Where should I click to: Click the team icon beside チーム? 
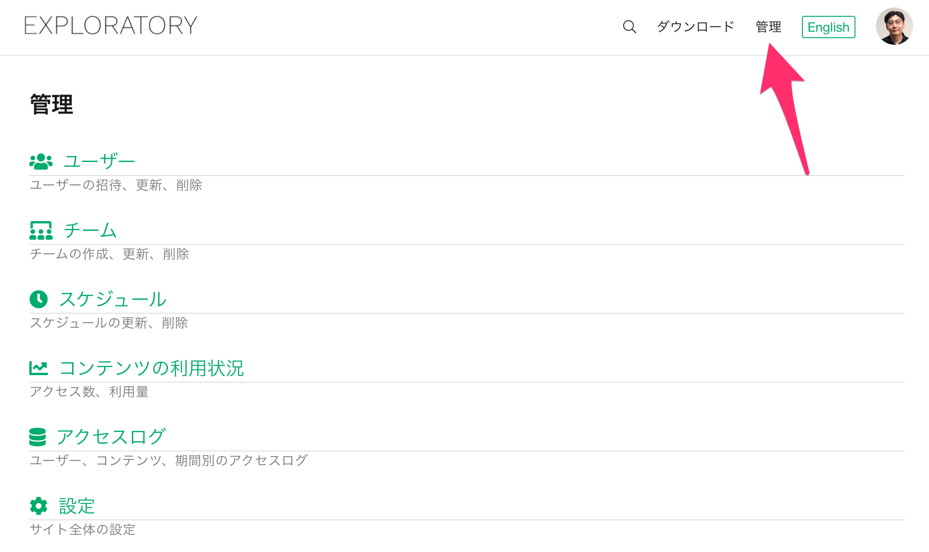click(x=41, y=230)
